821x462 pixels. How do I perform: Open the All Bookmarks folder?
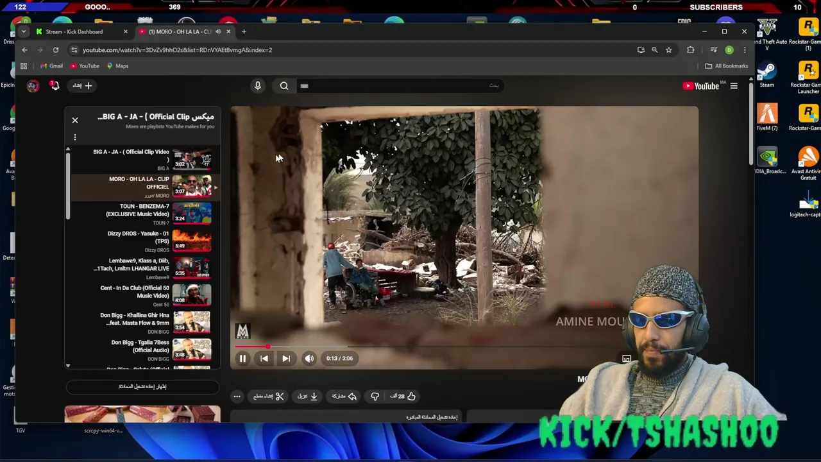tap(727, 66)
